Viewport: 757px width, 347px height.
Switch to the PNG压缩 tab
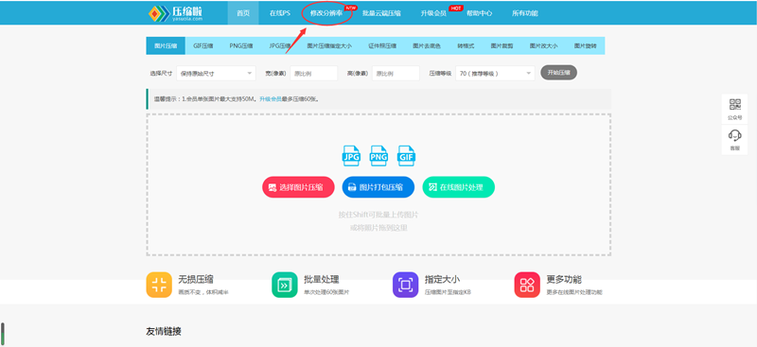click(241, 45)
